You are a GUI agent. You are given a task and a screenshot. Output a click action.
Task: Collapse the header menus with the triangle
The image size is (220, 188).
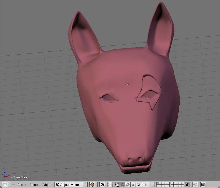pos(13,185)
